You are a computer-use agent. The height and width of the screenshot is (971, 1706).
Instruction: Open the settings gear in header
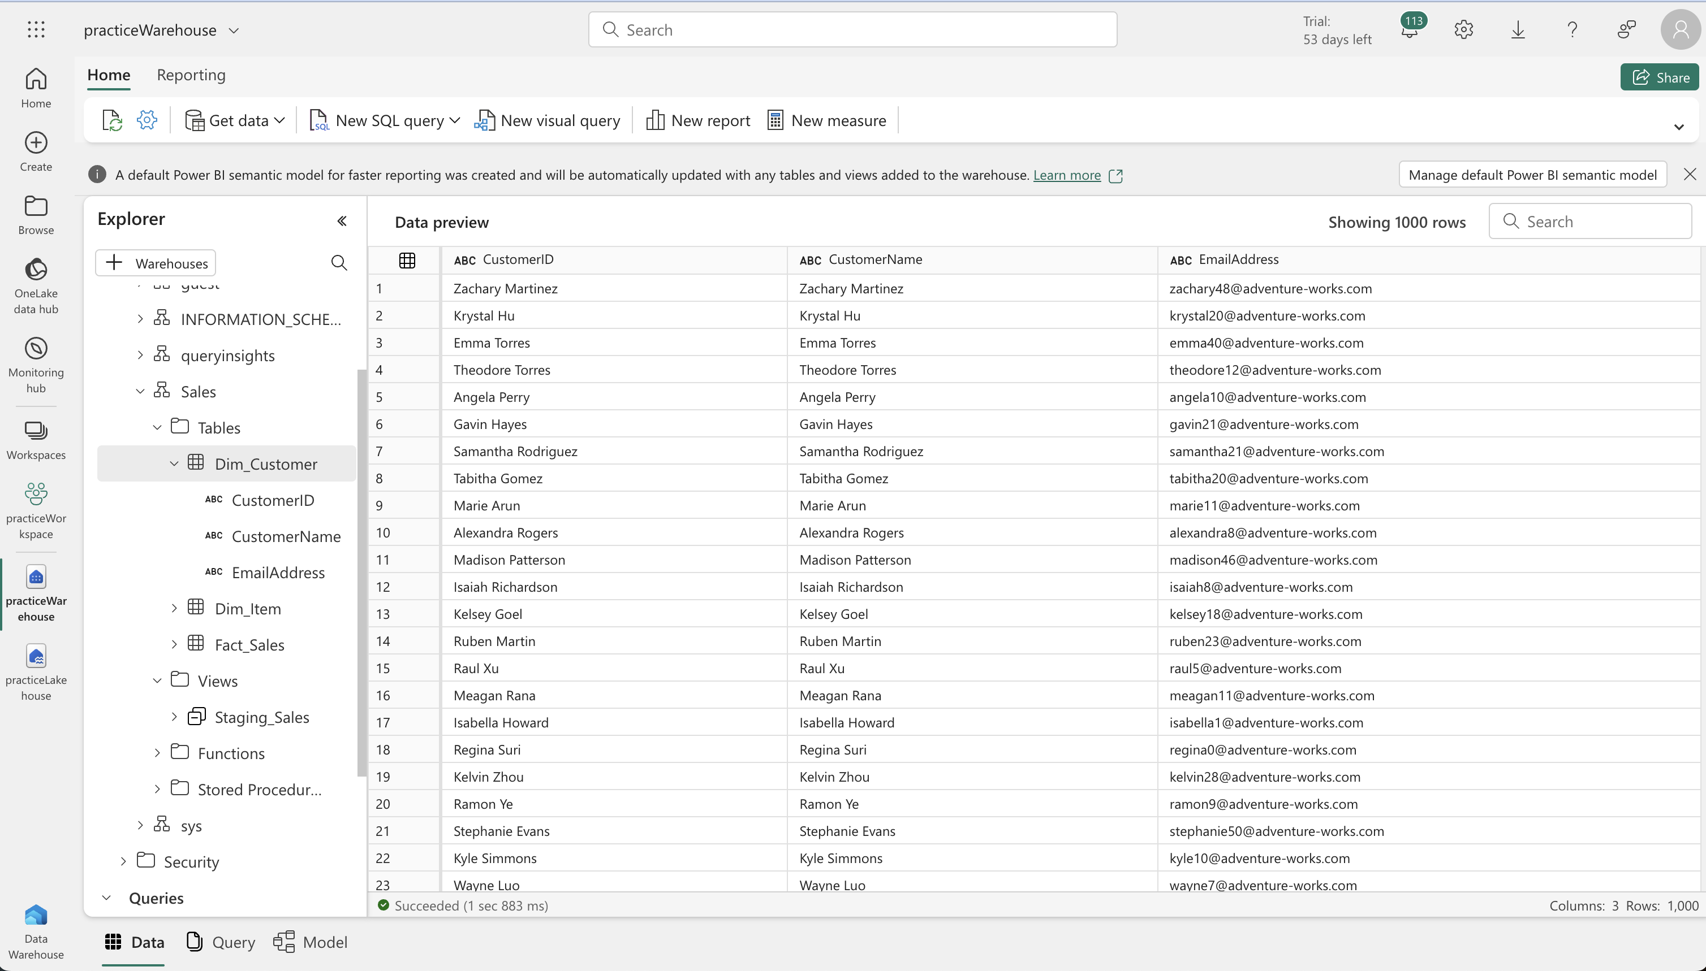pos(1464,29)
